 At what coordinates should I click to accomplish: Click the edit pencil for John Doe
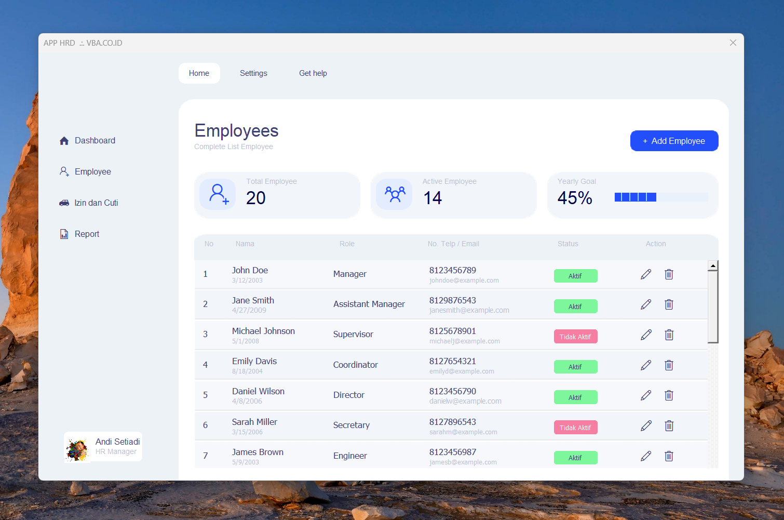(x=646, y=274)
